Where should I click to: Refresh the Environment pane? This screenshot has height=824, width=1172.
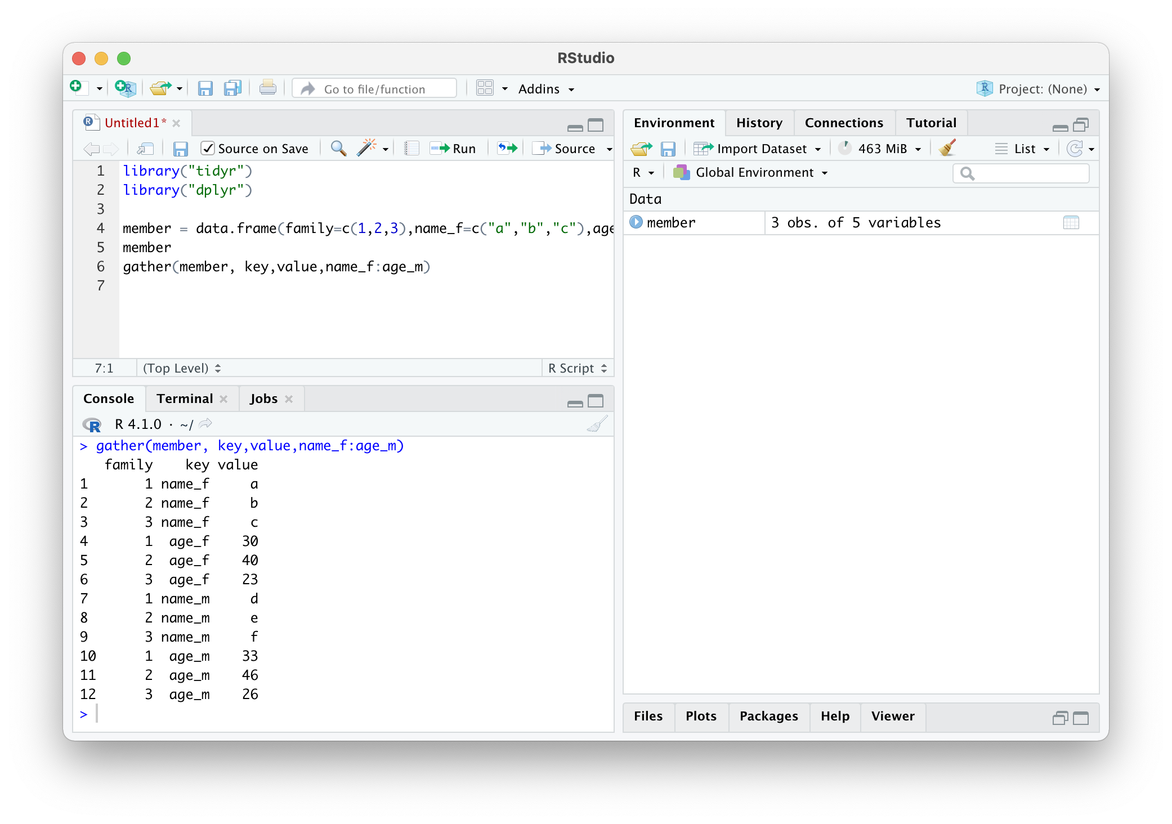pos(1075,149)
